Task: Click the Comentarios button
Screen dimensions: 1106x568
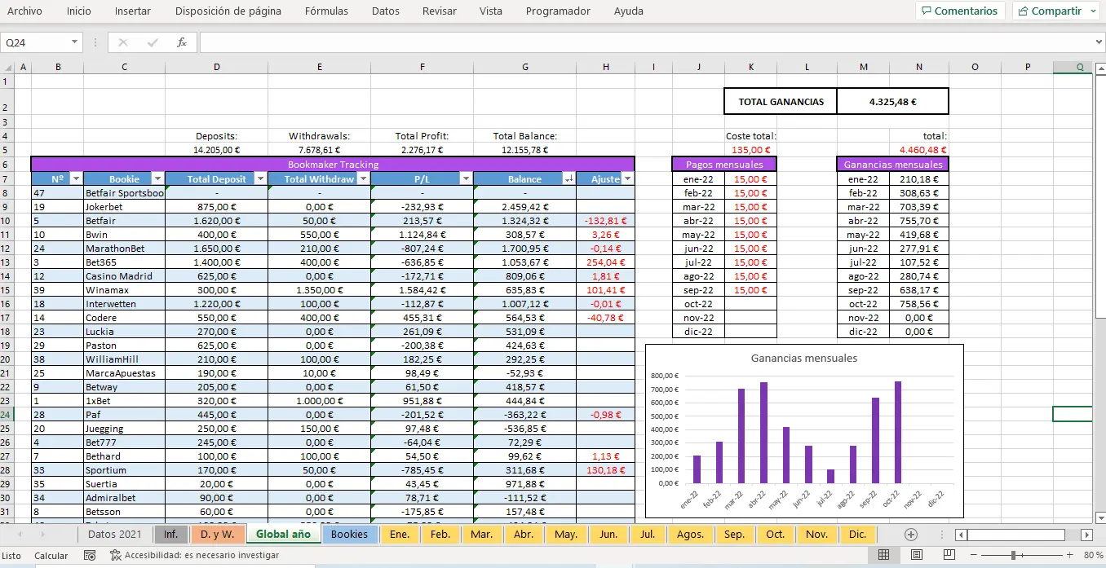Action: point(959,11)
